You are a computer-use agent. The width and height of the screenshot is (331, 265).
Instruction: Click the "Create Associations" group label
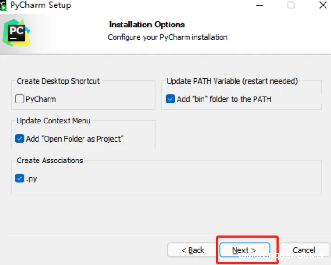(50, 161)
